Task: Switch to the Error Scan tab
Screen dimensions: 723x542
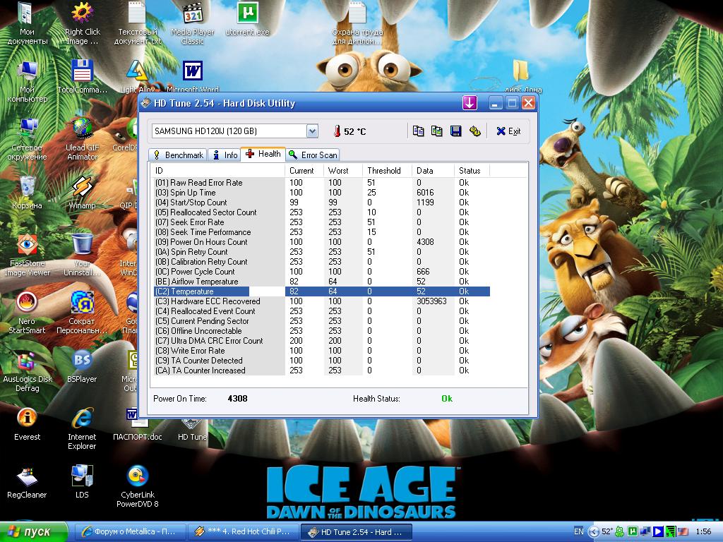Action: [313, 155]
